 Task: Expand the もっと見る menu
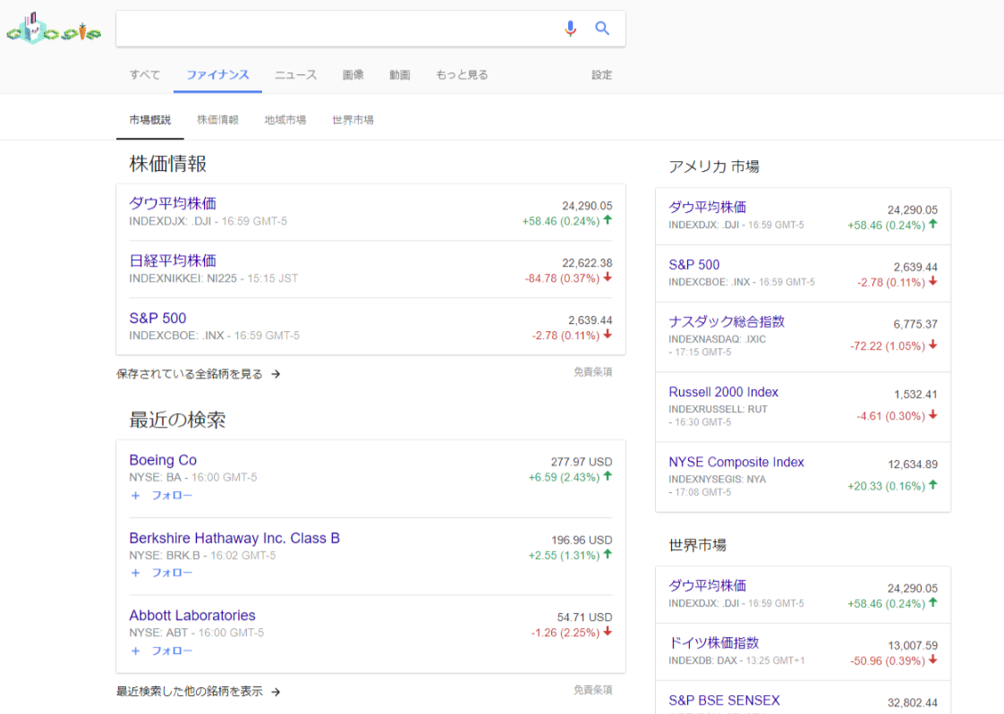coord(462,75)
